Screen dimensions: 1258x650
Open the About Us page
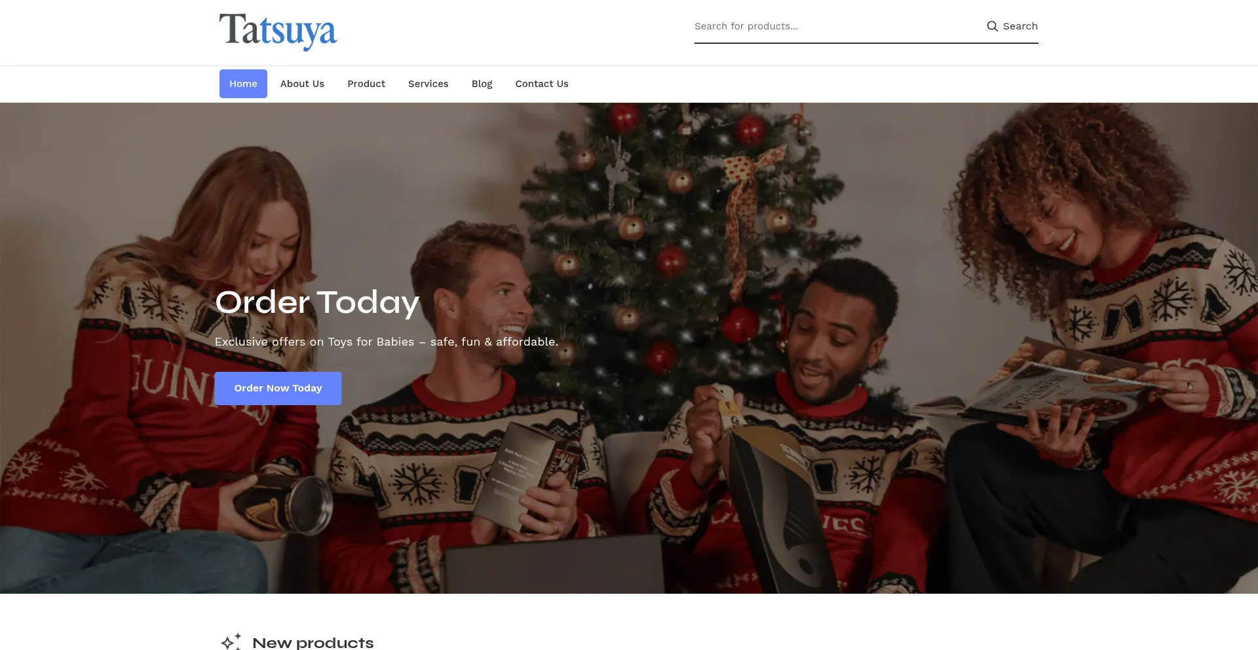[302, 84]
